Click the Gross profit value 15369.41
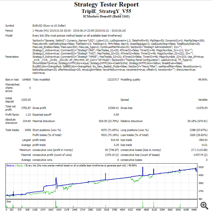Screen dimensions: 212x213 pyautogui.click(x=113, y=108)
